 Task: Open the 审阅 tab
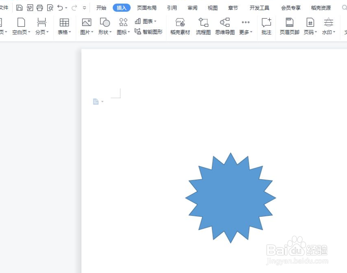pyautogui.click(x=192, y=8)
